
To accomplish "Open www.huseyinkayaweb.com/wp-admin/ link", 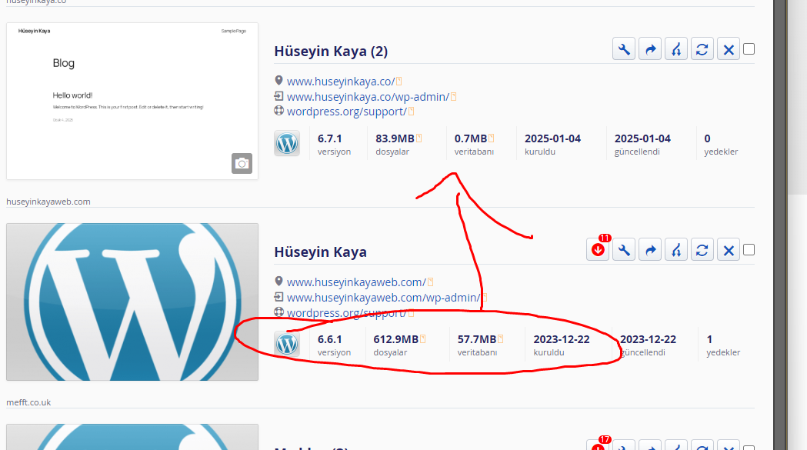I will (383, 298).
